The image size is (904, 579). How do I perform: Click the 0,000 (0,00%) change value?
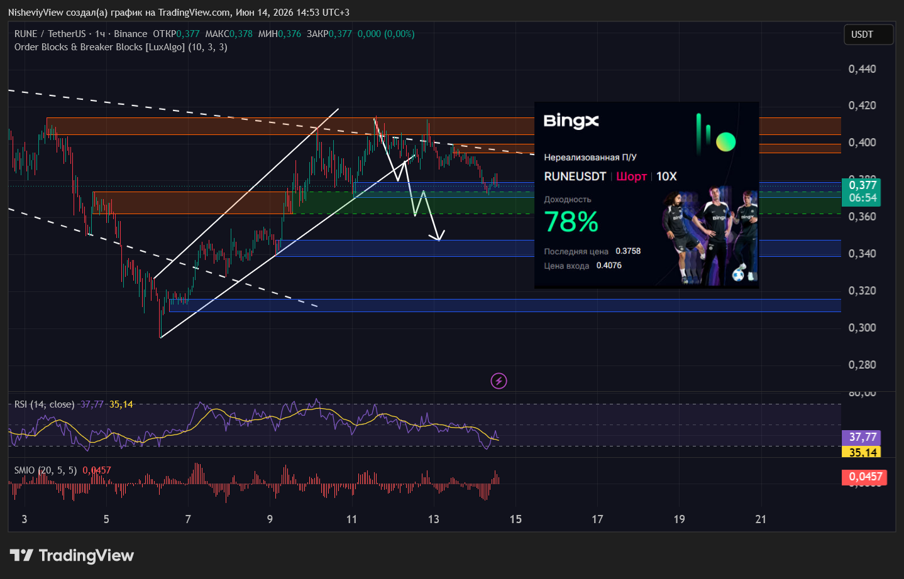386,34
